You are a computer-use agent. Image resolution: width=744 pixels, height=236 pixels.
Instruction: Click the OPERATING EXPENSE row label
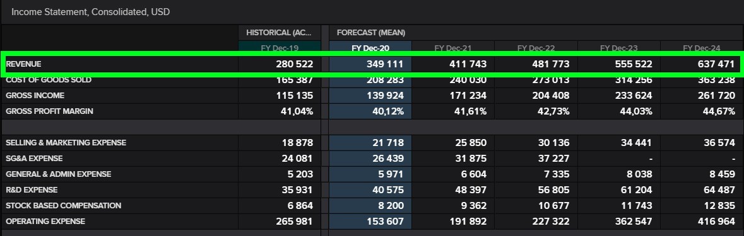pyautogui.click(x=45, y=221)
